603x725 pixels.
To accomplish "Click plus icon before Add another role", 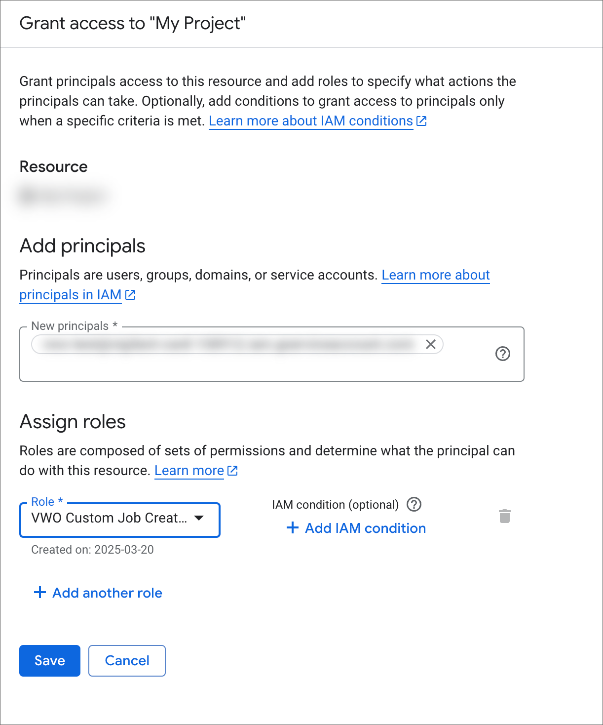I will [40, 593].
